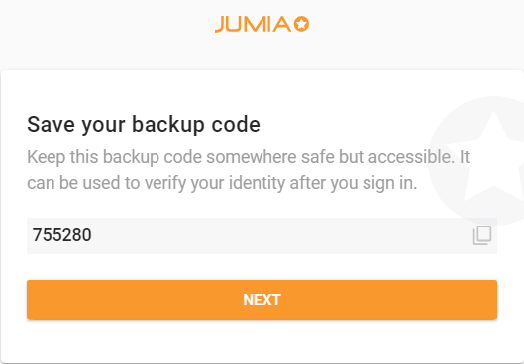This screenshot has height=364, width=524.
Task: Select the 755280 code text
Action: [x=61, y=235]
